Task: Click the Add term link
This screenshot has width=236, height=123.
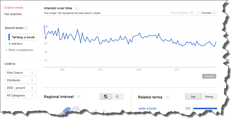Action: pos(16,44)
